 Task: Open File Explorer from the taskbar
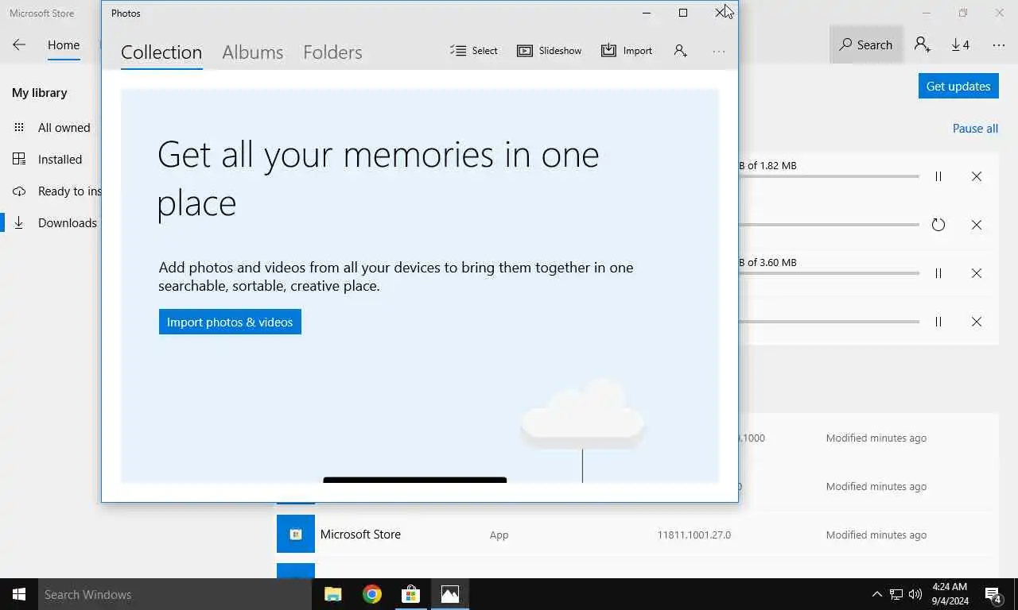(x=332, y=594)
